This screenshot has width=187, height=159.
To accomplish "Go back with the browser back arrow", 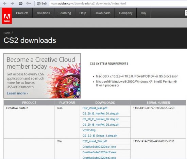I will point(5,3).
